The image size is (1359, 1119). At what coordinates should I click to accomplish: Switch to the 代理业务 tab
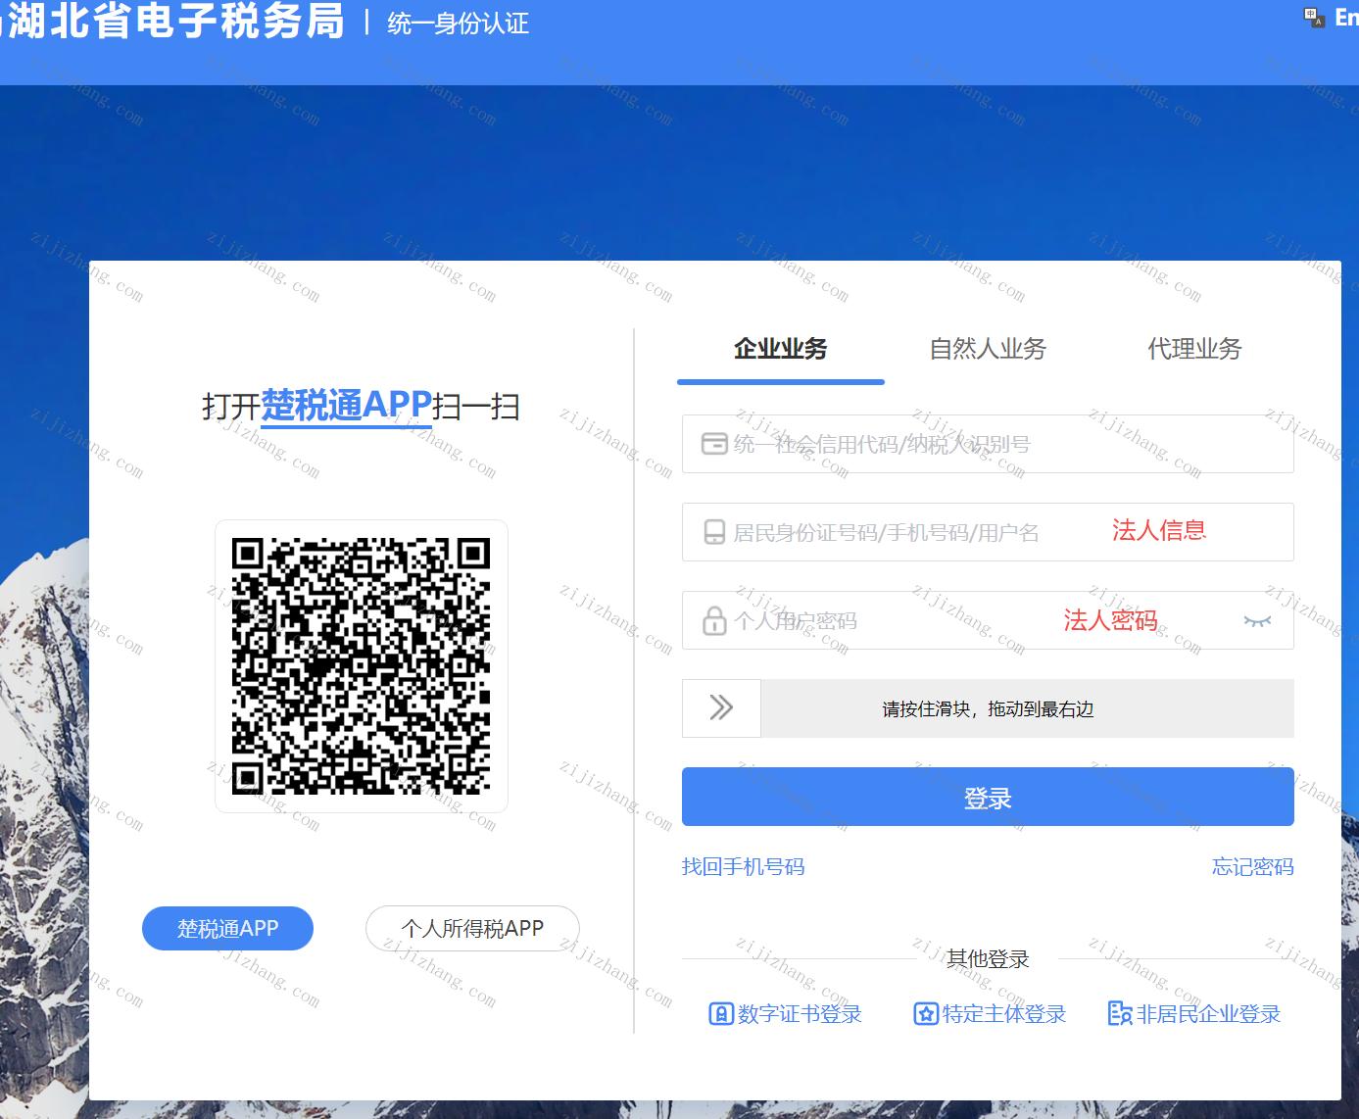click(1194, 349)
